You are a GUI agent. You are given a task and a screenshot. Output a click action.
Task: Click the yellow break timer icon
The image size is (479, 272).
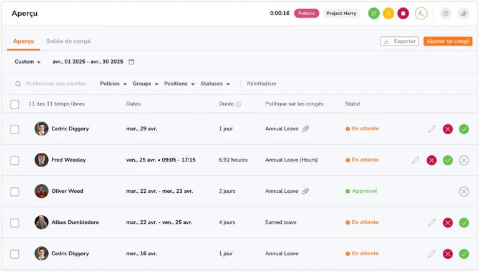(x=389, y=14)
